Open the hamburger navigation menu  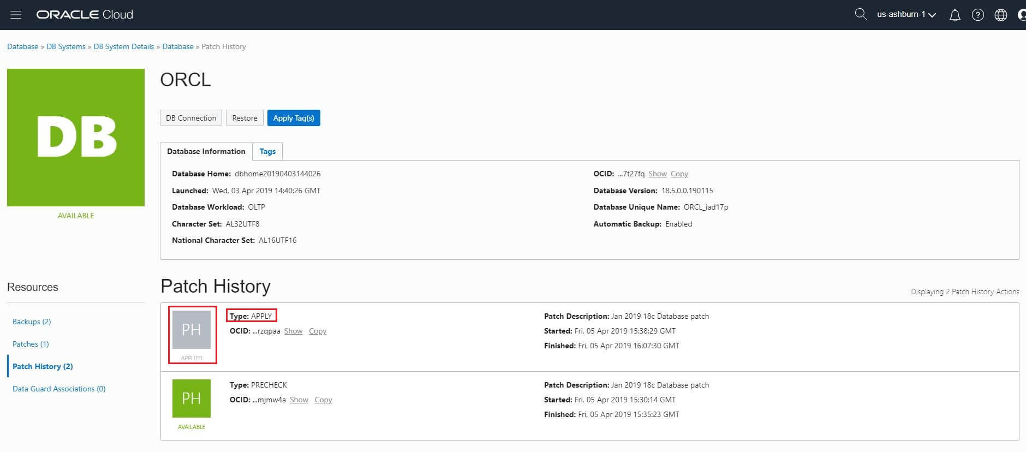(16, 15)
